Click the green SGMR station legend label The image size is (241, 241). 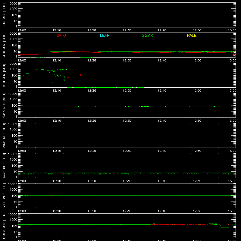pos(147,35)
